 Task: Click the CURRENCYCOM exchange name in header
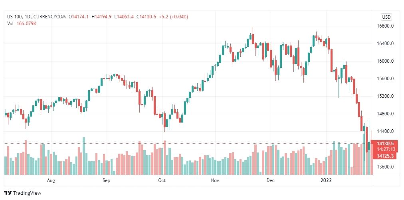point(50,17)
